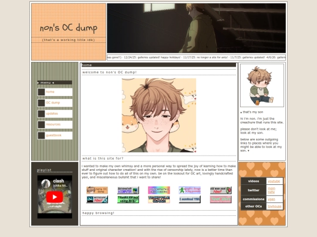Click the clash video channel avatar
Viewport: 317px width, 237px height.
point(46,184)
